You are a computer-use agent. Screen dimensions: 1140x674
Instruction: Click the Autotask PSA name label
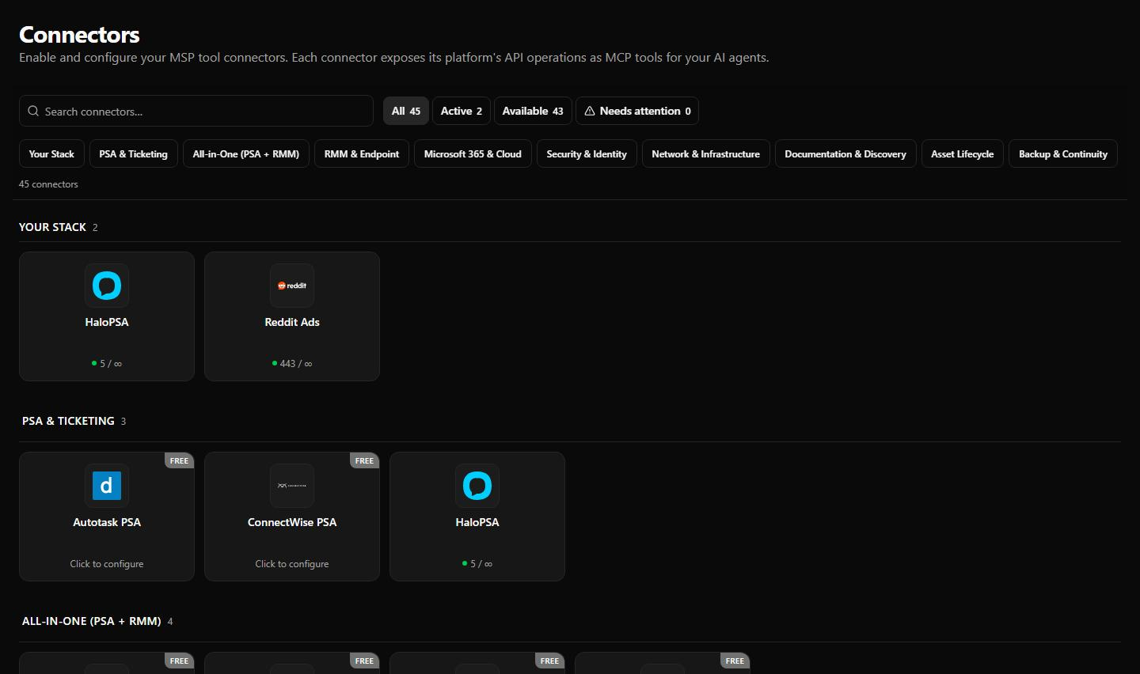point(107,522)
